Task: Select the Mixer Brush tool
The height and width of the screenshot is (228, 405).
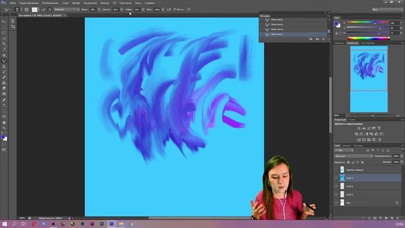Action: point(4,61)
